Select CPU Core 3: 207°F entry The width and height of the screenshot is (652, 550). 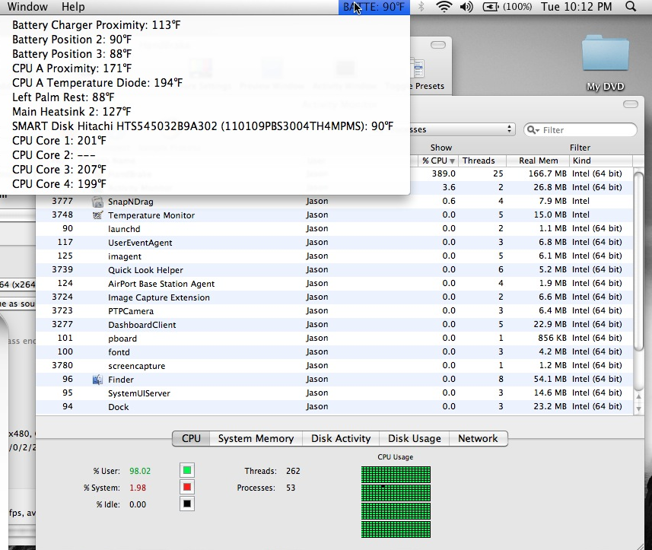click(205, 170)
